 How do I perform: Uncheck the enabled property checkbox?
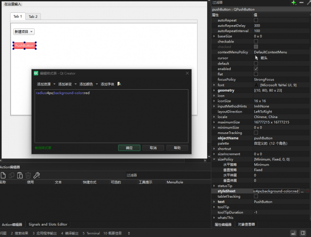pyautogui.click(x=256, y=69)
